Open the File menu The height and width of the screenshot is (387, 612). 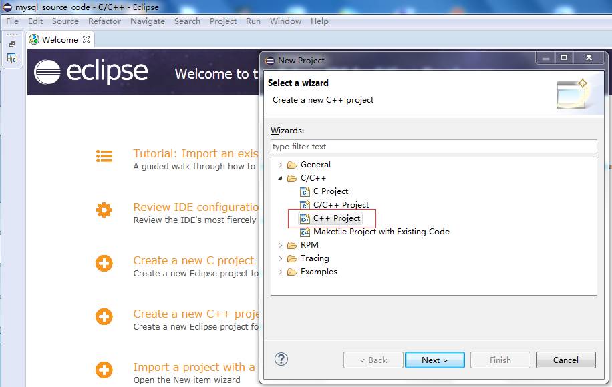pos(12,21)
